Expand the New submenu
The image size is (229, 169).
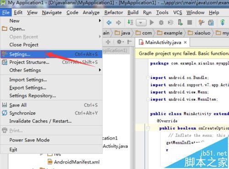tap(51, 21)
